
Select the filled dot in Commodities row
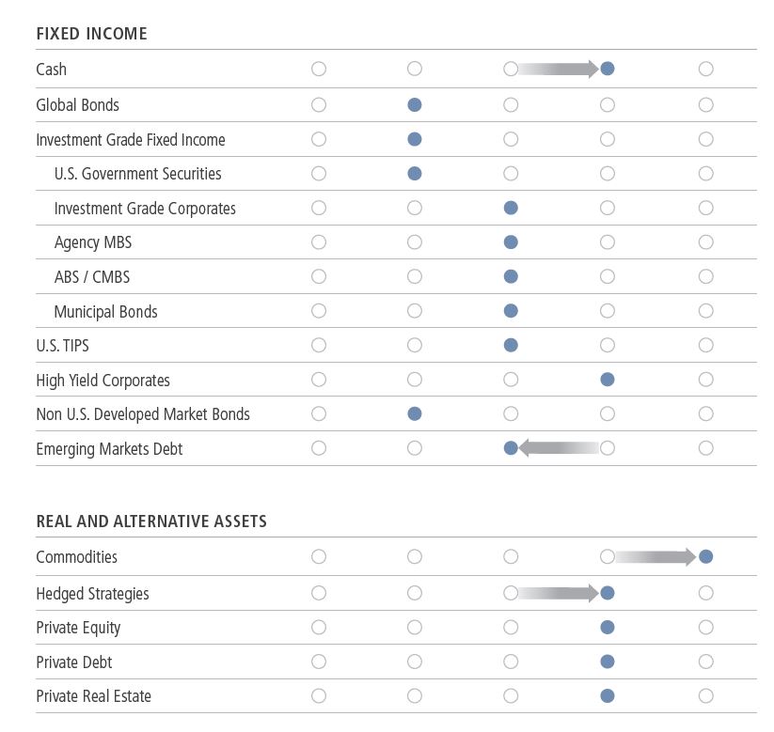(706, 557)
